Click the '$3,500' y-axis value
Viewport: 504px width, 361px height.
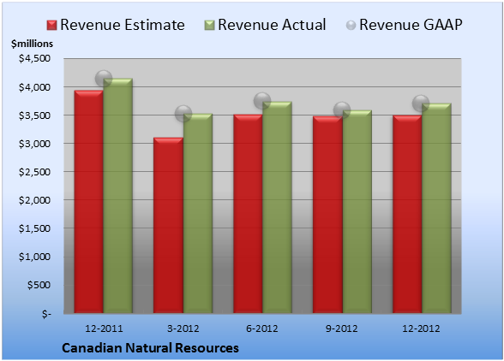34,115
